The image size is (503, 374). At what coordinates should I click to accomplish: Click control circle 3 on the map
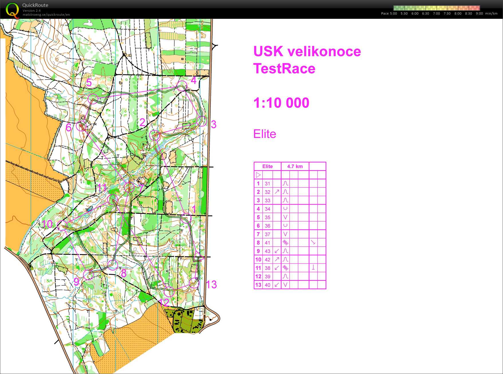tap(202, 121)
